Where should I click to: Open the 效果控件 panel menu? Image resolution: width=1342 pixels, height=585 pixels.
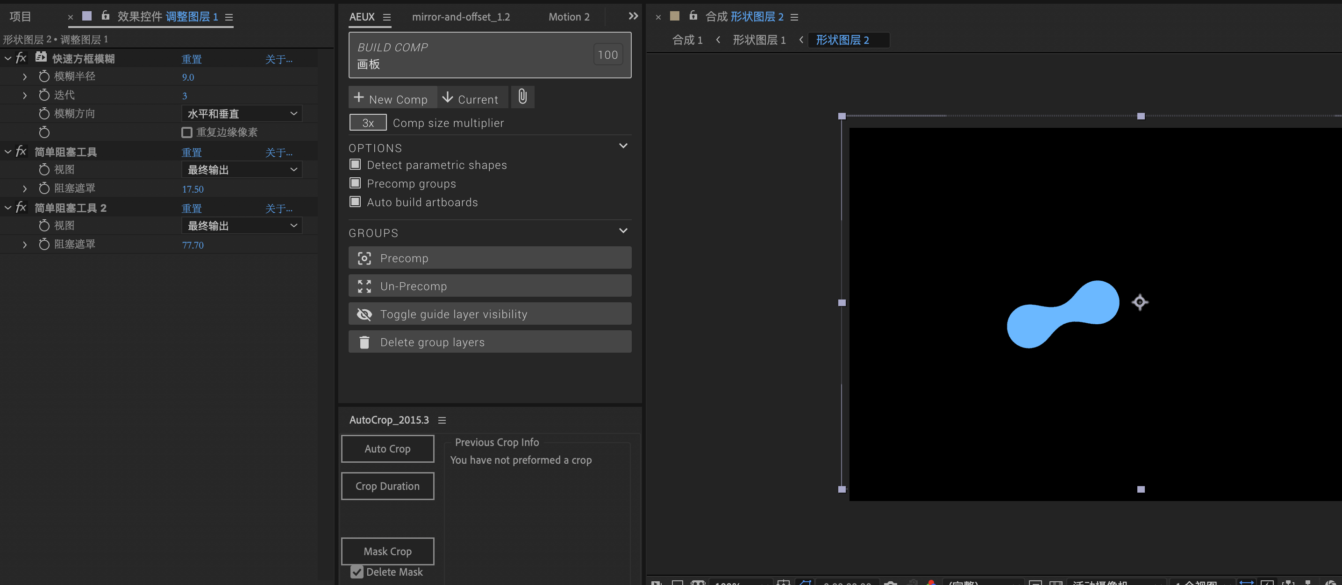click(x=228, y=17)
